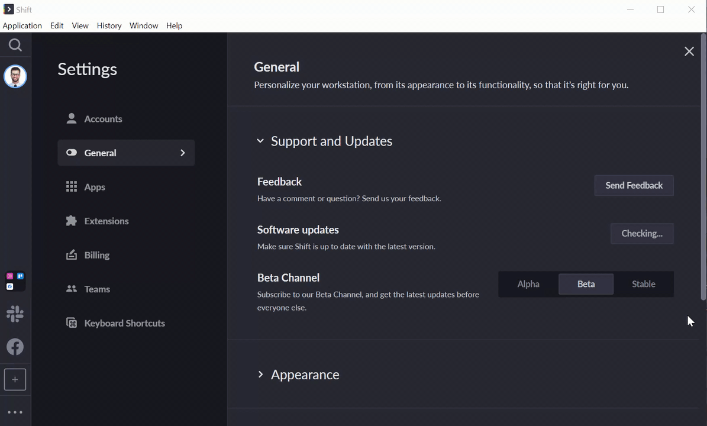Collapse the Support and Updates section

[260, 141]
